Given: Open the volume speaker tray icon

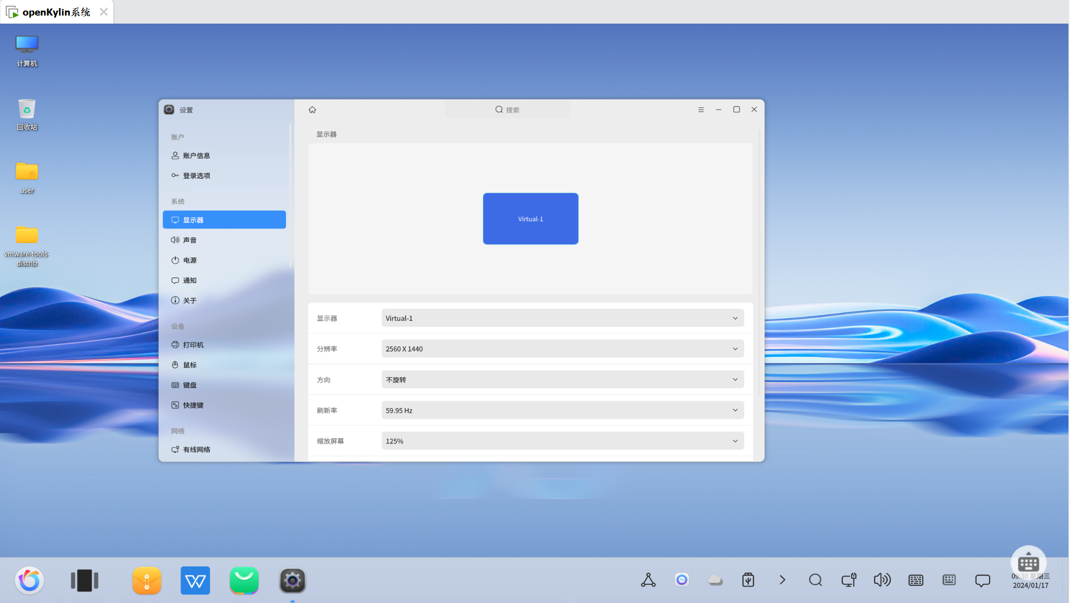Looking at the screenshot, I should 882,580.
